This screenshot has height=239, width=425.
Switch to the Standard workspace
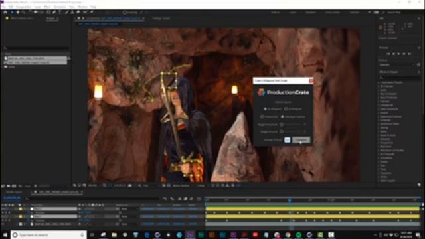pos(311,13)
